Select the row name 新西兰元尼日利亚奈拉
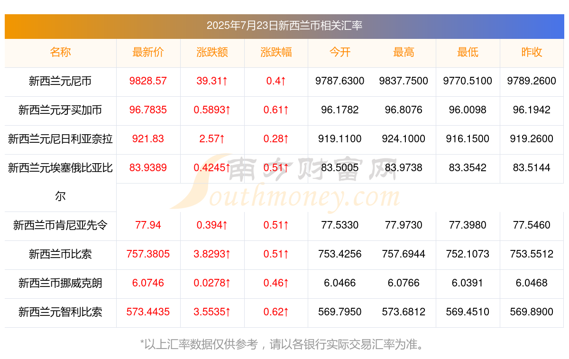569x359 pixels. (60, 139)
